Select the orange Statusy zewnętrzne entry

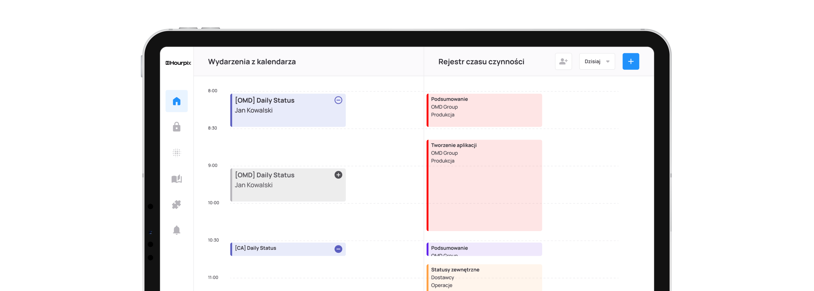[x=484, y=278]
